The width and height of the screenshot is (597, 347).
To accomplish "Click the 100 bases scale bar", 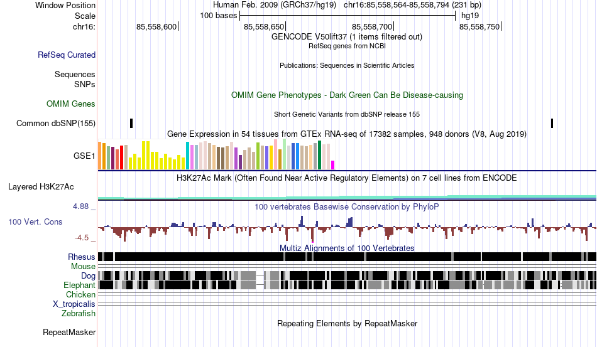I will pyautogui.click(x=348, y=16).
